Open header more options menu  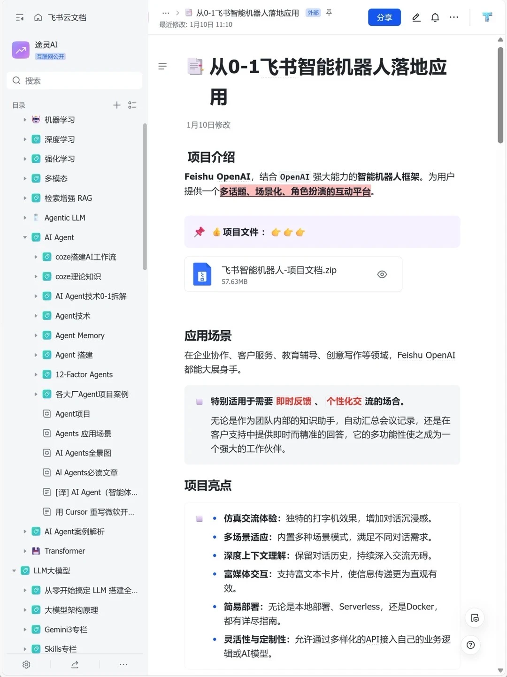[x=454, y=17]
